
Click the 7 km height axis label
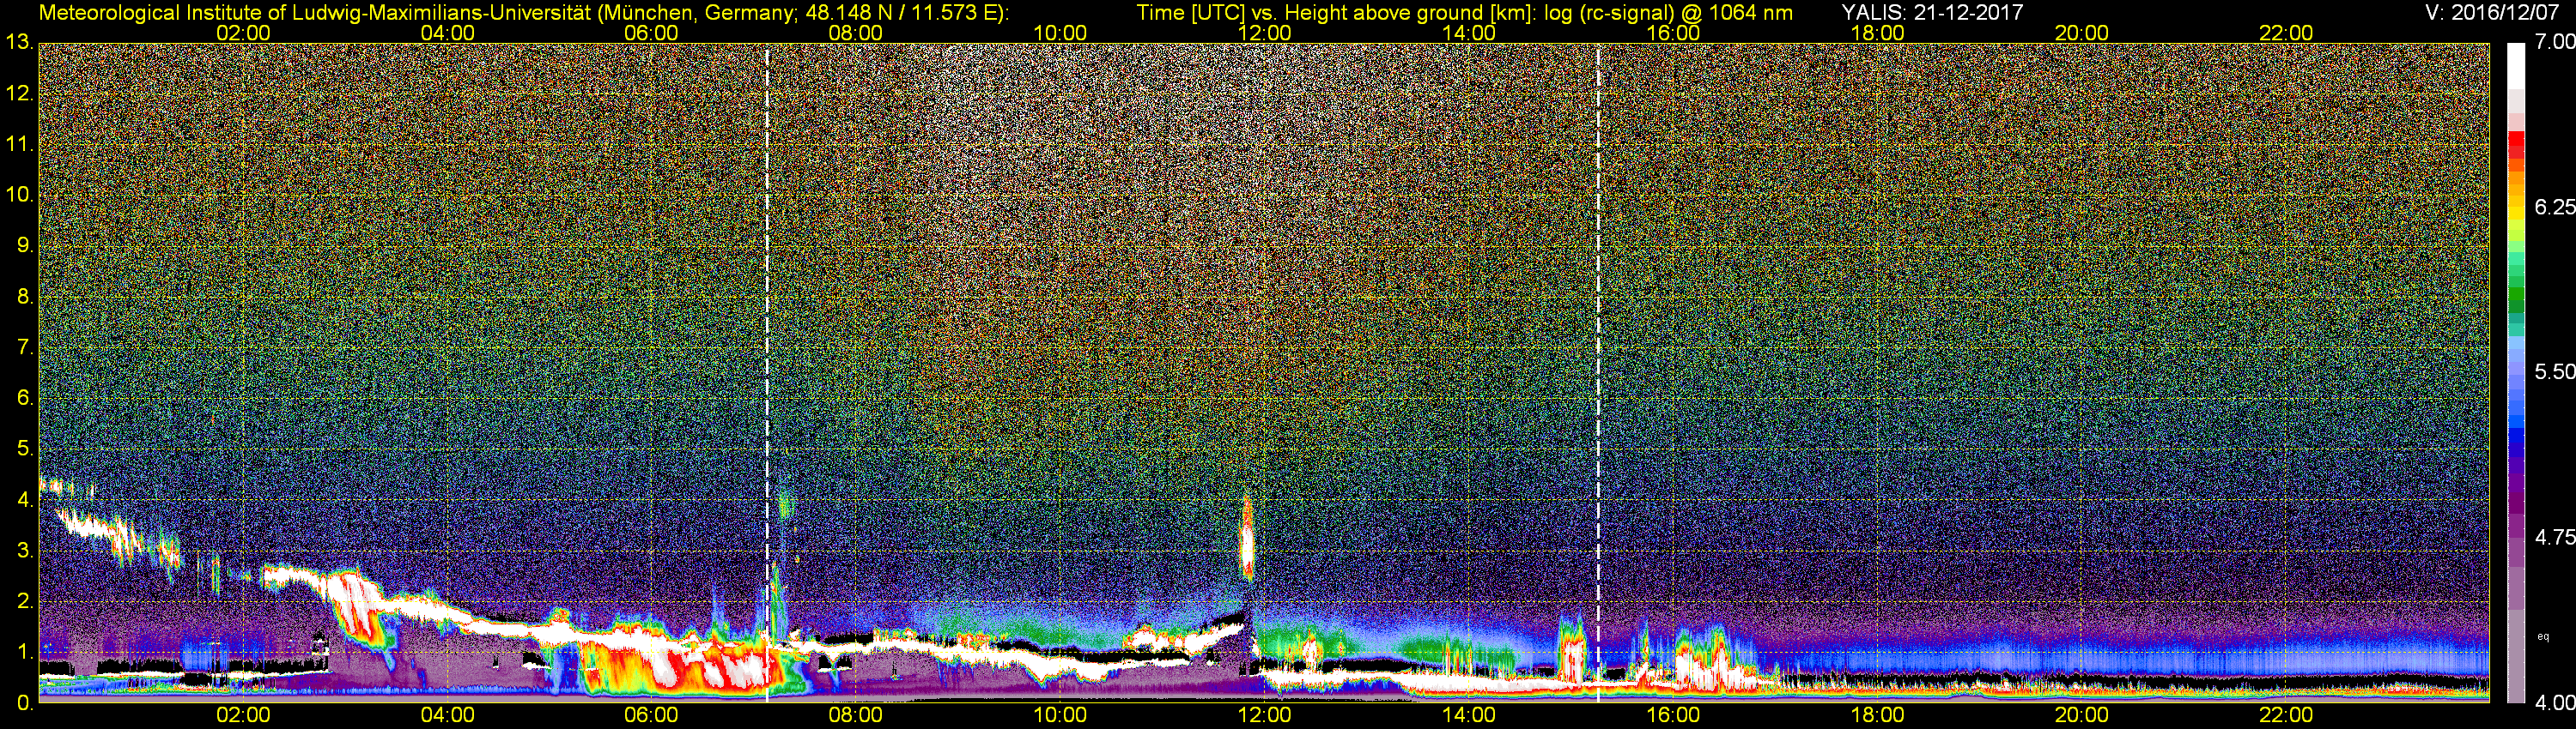tap(25, 347)
